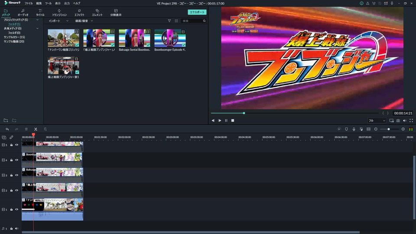The height and width of the screenshot is (234, 416).
Task: Open the account user icon
Action: click(x=367, y=3)
